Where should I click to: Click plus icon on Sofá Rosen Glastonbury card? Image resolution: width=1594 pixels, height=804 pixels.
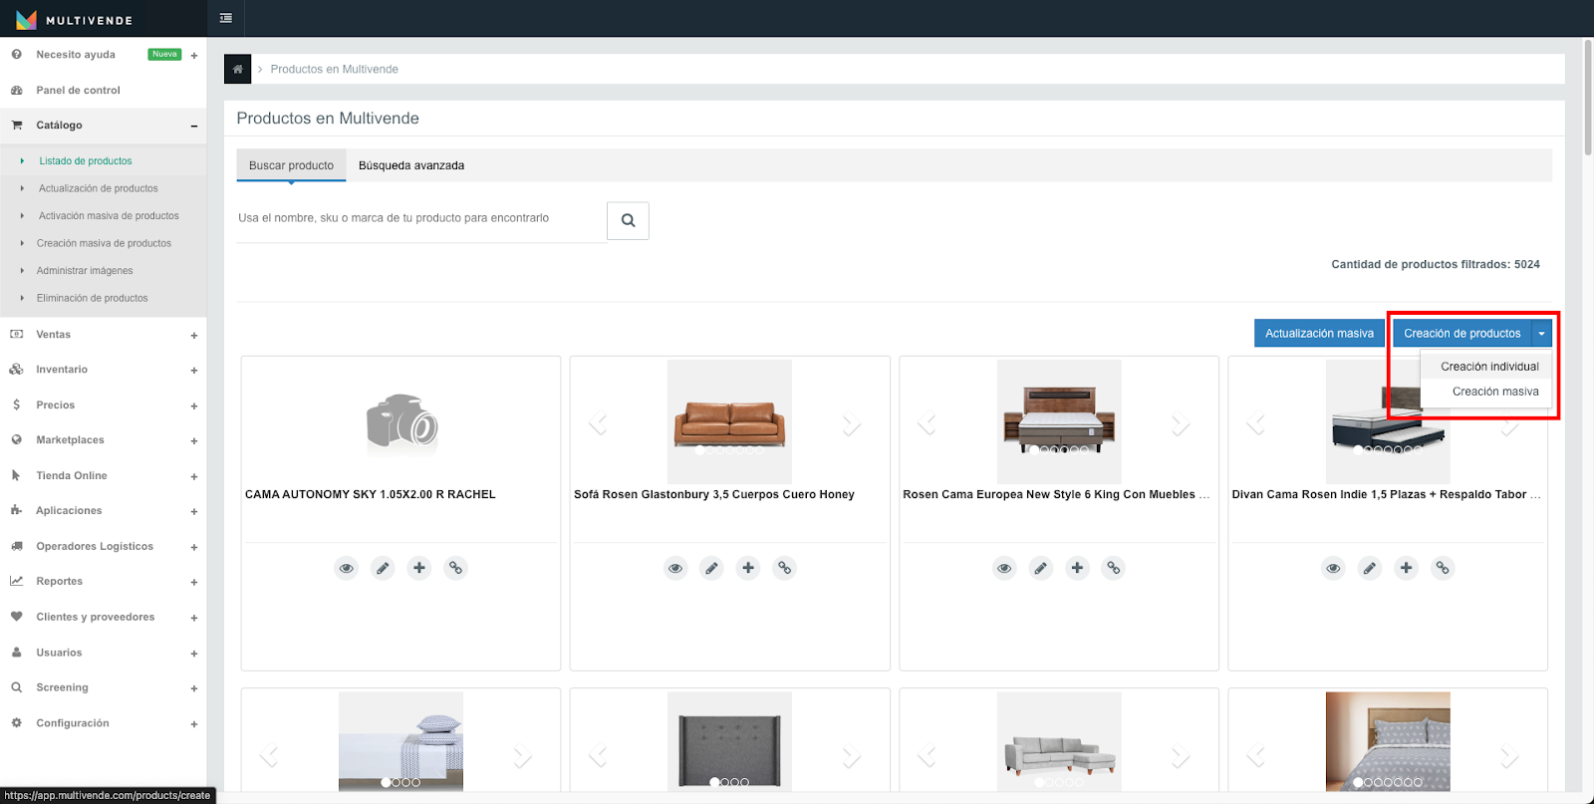748,568
